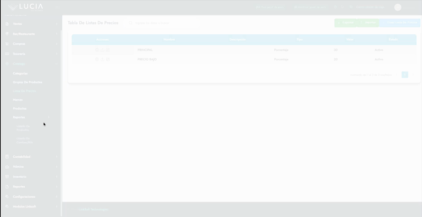Click the Exportar button
This screenshot has height=217, width=422.
point(345,23)
